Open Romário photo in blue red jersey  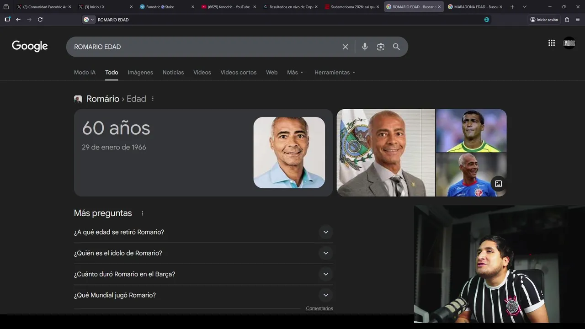(471, 175)
